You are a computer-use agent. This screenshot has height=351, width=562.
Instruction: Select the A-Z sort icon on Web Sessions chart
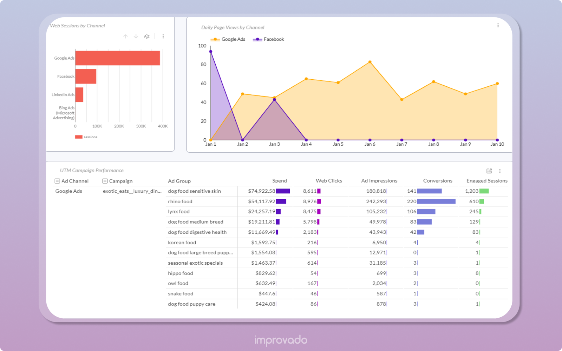[x=147, y=36]
